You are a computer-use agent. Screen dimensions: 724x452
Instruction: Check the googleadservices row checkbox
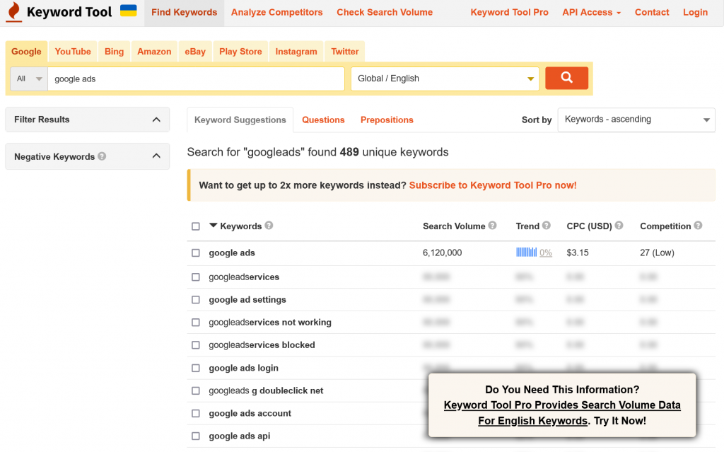(x=196, y=277)
